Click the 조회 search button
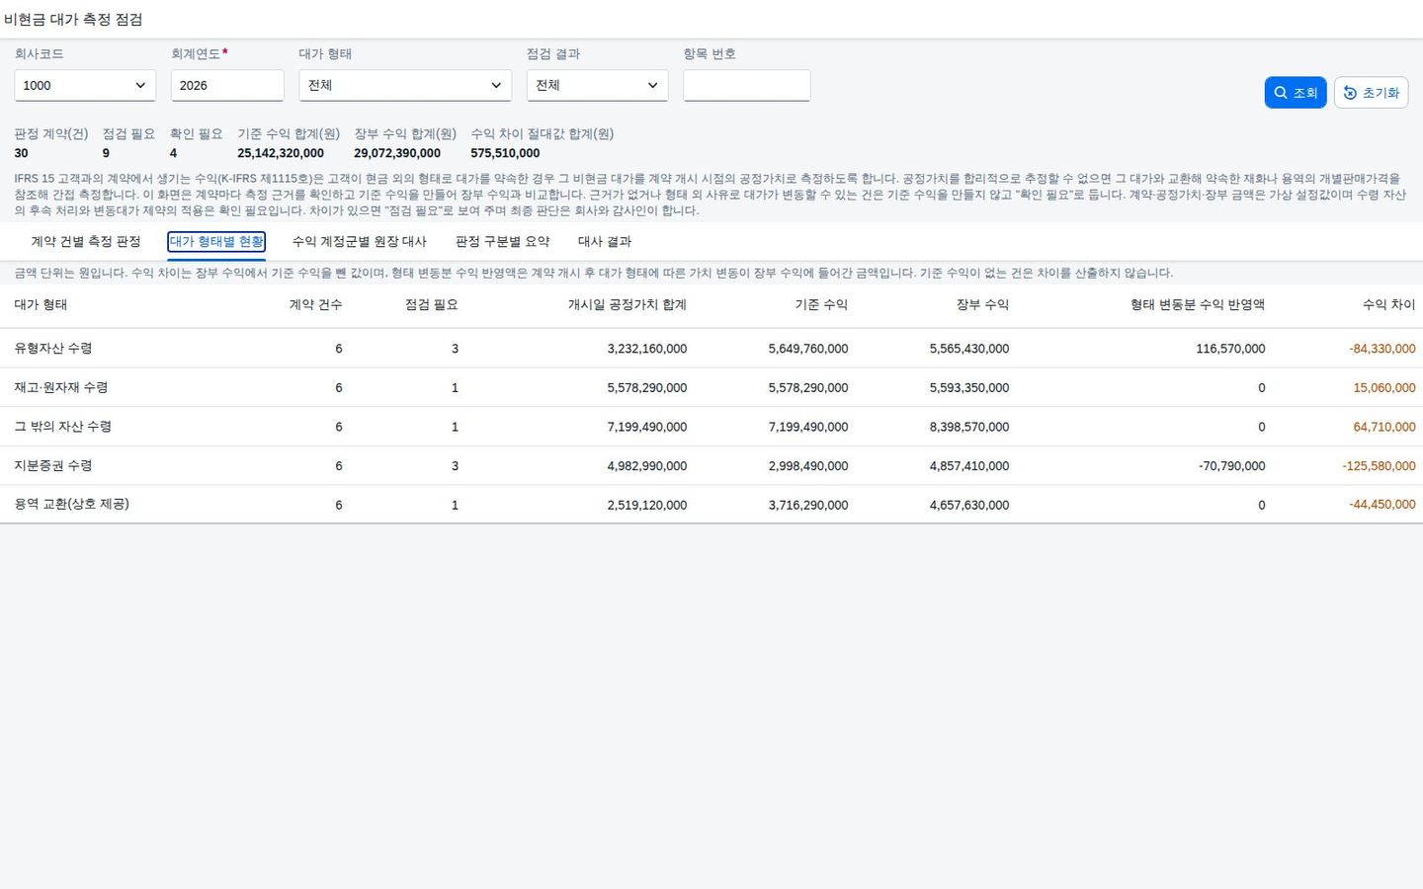Viewport: 1423px width, 889px height. point(1295,93)
